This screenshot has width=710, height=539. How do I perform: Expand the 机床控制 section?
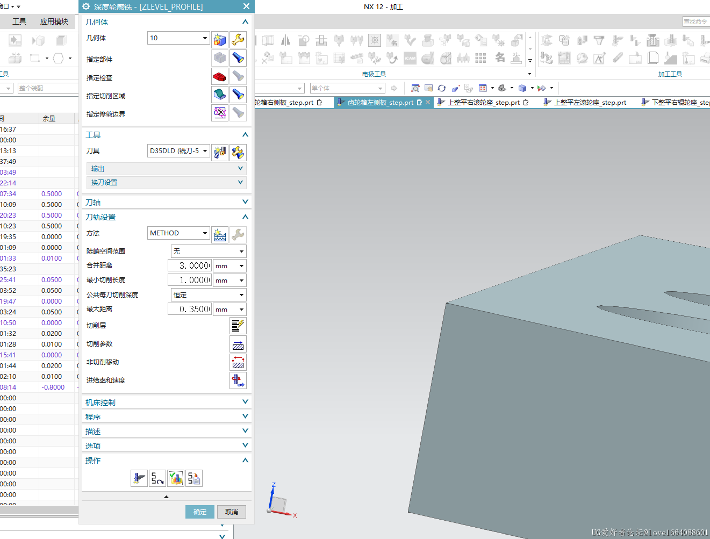[x=167, y=402]
